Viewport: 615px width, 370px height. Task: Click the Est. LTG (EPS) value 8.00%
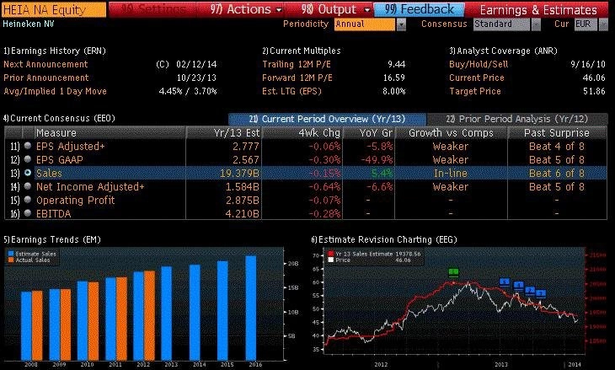point(393,91)
